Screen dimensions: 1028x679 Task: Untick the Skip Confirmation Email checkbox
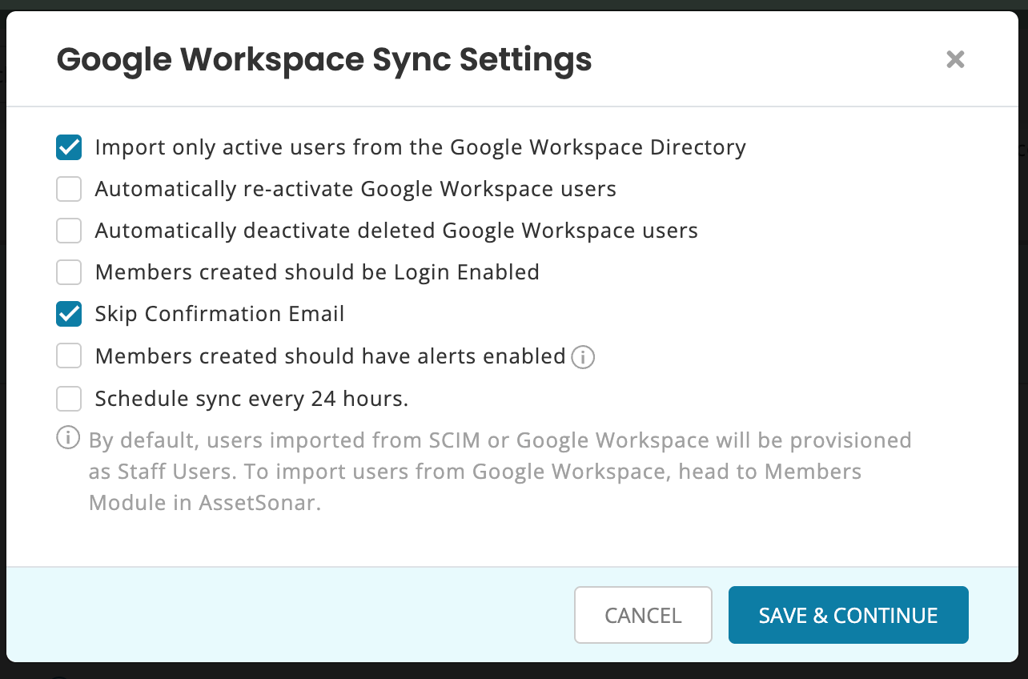point(69,314)
